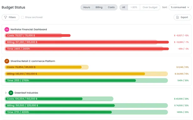Click Northstar Costs 78,527 / 70,000 $ bar

[38, 35]
